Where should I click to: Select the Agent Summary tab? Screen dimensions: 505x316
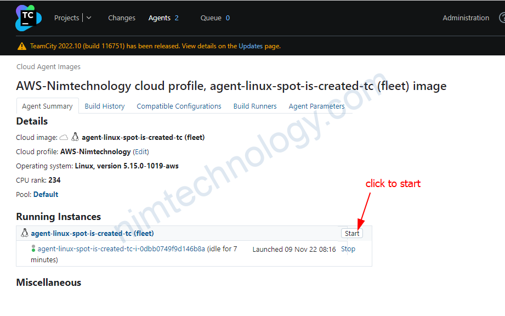(47, 106)
